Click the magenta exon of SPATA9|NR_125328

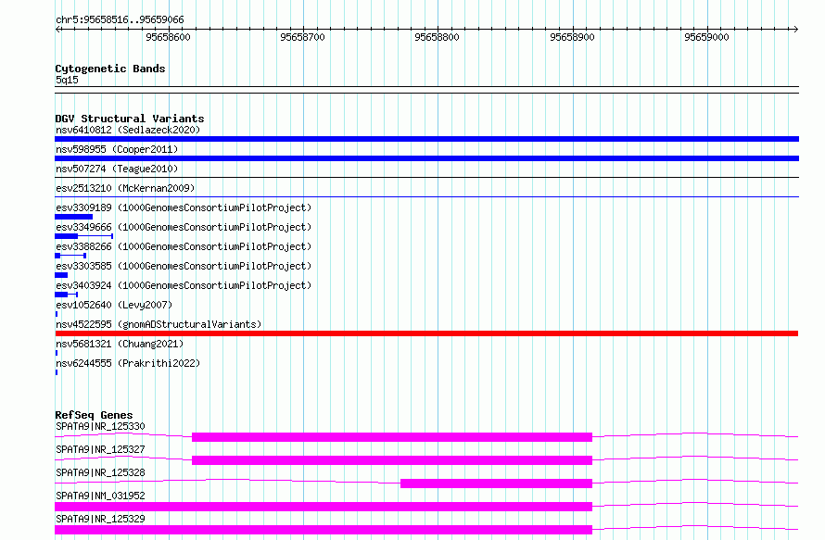pyautogui.click(x=496, y=483)
